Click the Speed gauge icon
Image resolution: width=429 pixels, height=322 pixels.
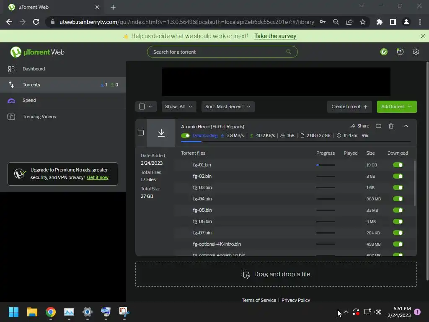coord(11,101)
